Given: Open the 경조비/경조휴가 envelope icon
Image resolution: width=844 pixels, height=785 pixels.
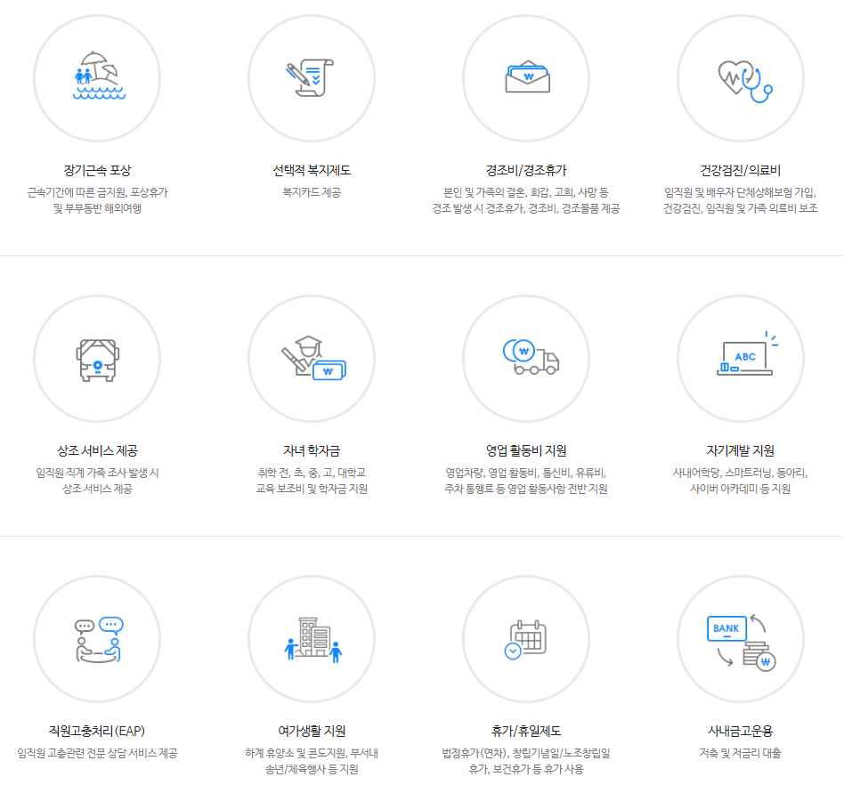Looking at the screenshot, I should (525, 77).
